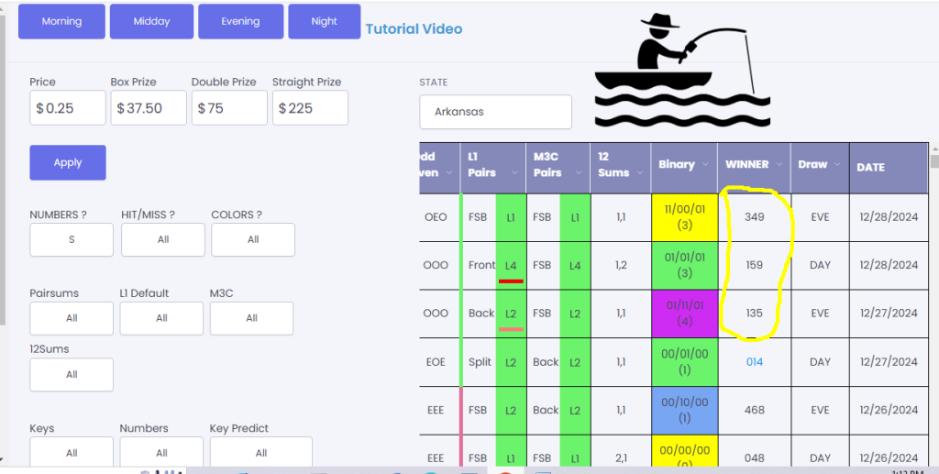This screenshot has width=939, height=474.
Task: Expand the HIT/MISS dropdown
Action: coord(163,239)
